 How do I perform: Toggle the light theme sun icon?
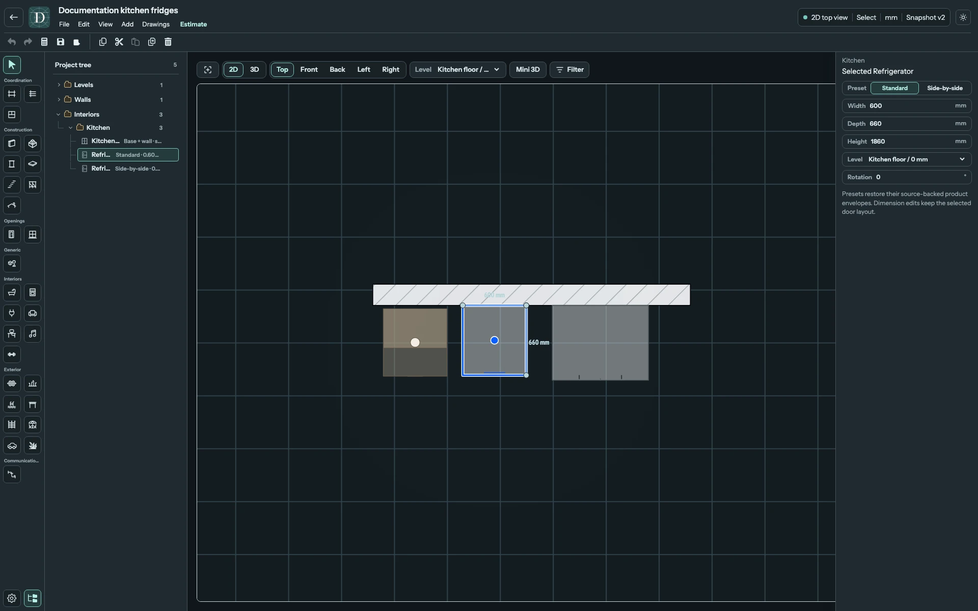point(963,17)
